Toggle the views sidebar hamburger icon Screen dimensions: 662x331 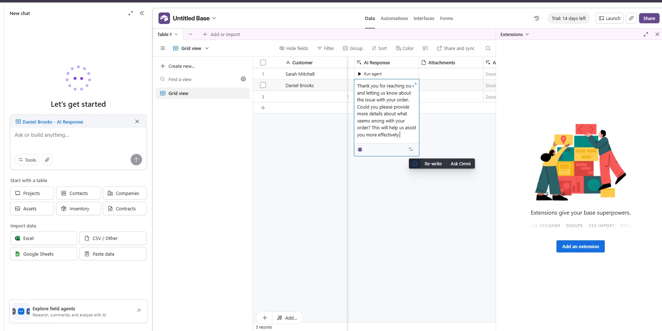163,48
